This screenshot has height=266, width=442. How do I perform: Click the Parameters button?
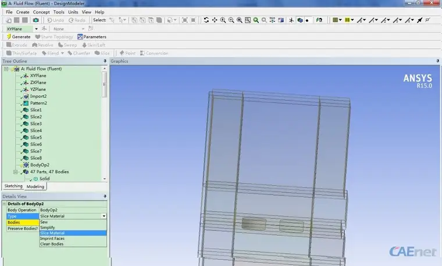click(92, 37)
